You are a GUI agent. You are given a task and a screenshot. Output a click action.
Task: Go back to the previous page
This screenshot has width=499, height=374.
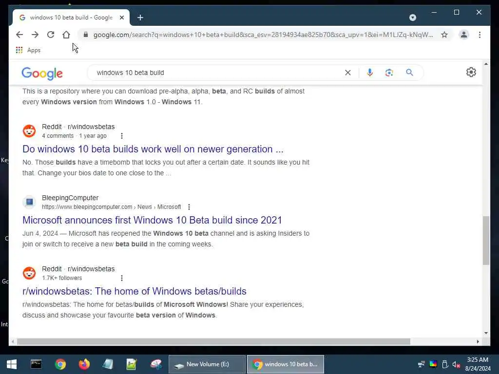pos(19,35)
